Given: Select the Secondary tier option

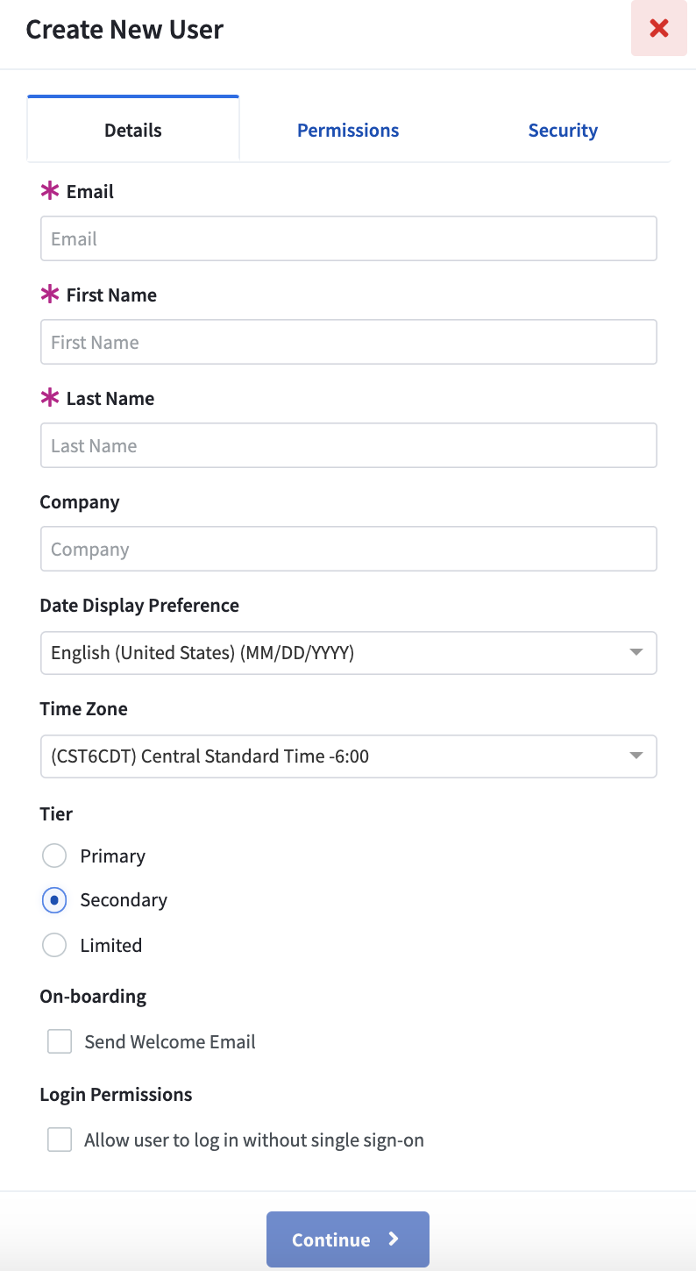Looking at the screenshot, I should (54, 899).
